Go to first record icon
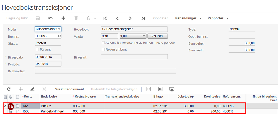Image resolution: width=278 pixels, height=114 pixels. tap(105, 18)
